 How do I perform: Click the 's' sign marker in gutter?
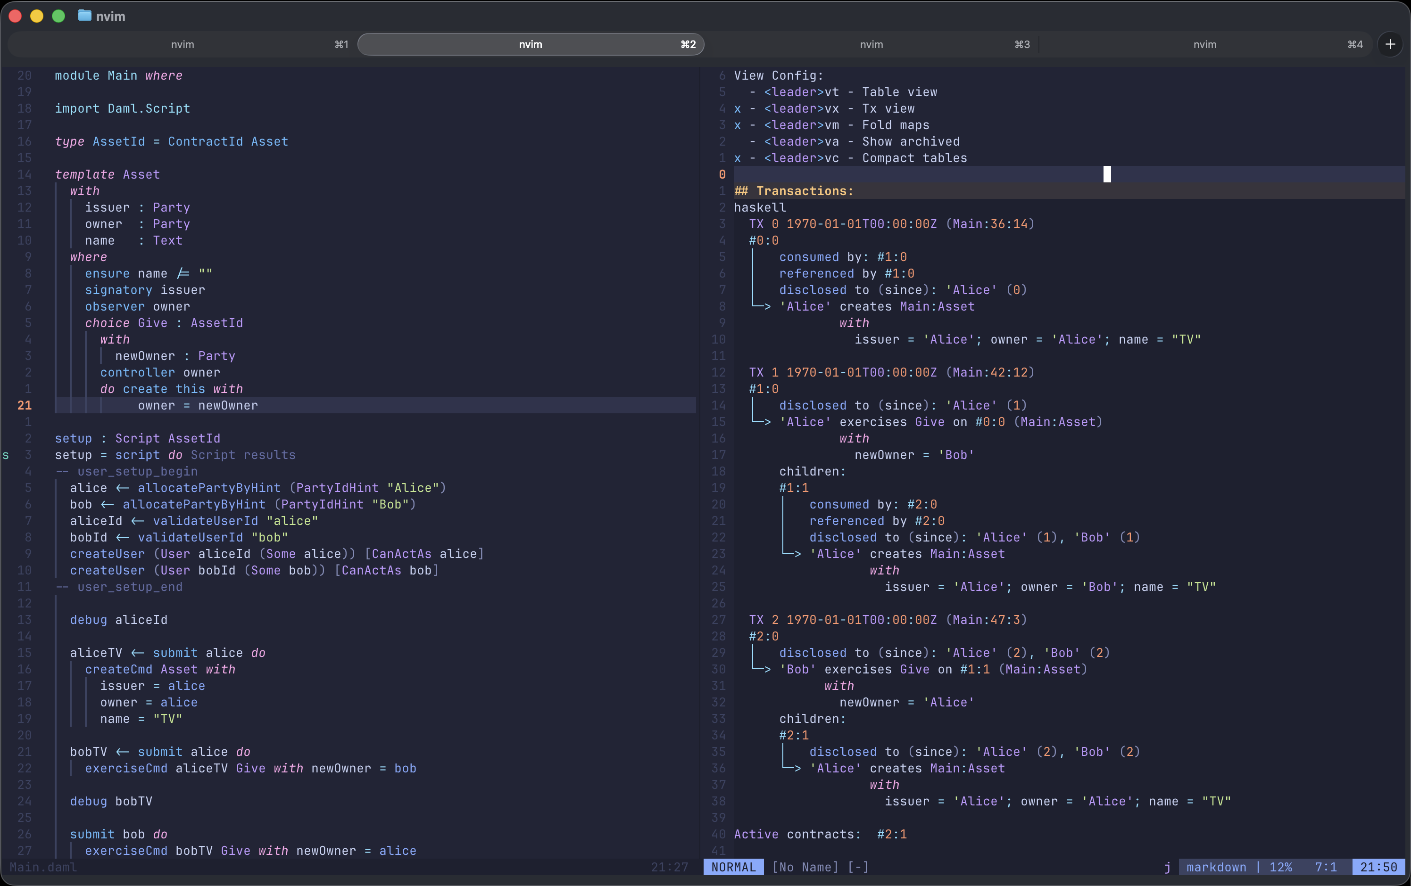pos(6,455)
